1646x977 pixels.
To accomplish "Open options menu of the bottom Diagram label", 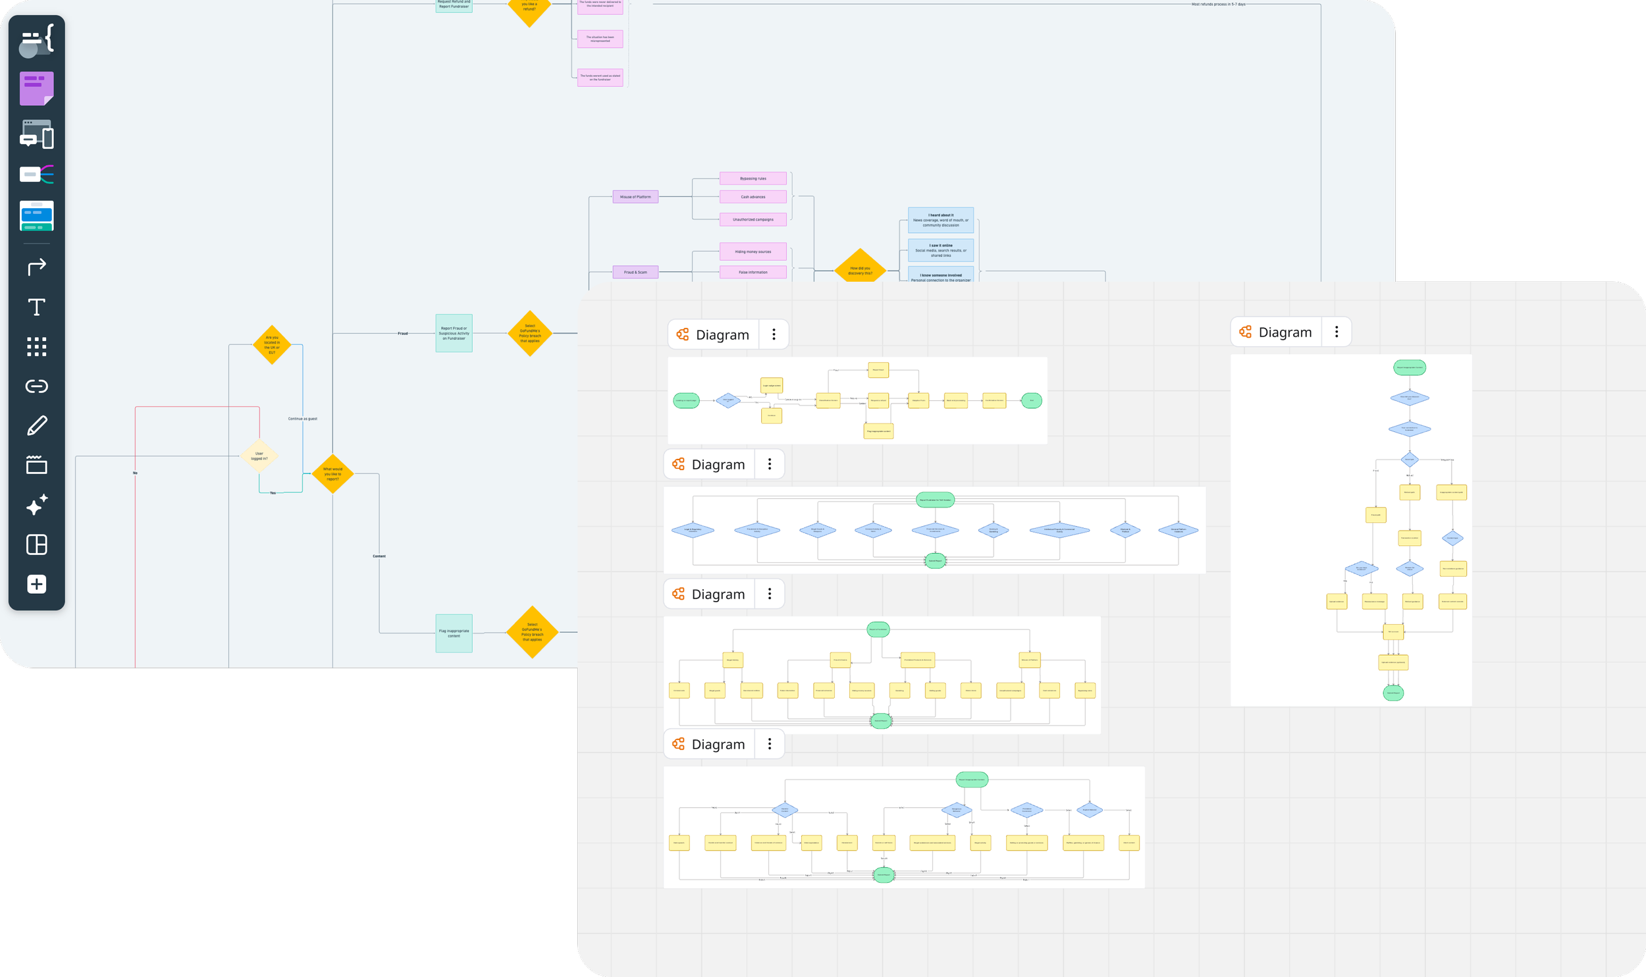I will [769, 744].
